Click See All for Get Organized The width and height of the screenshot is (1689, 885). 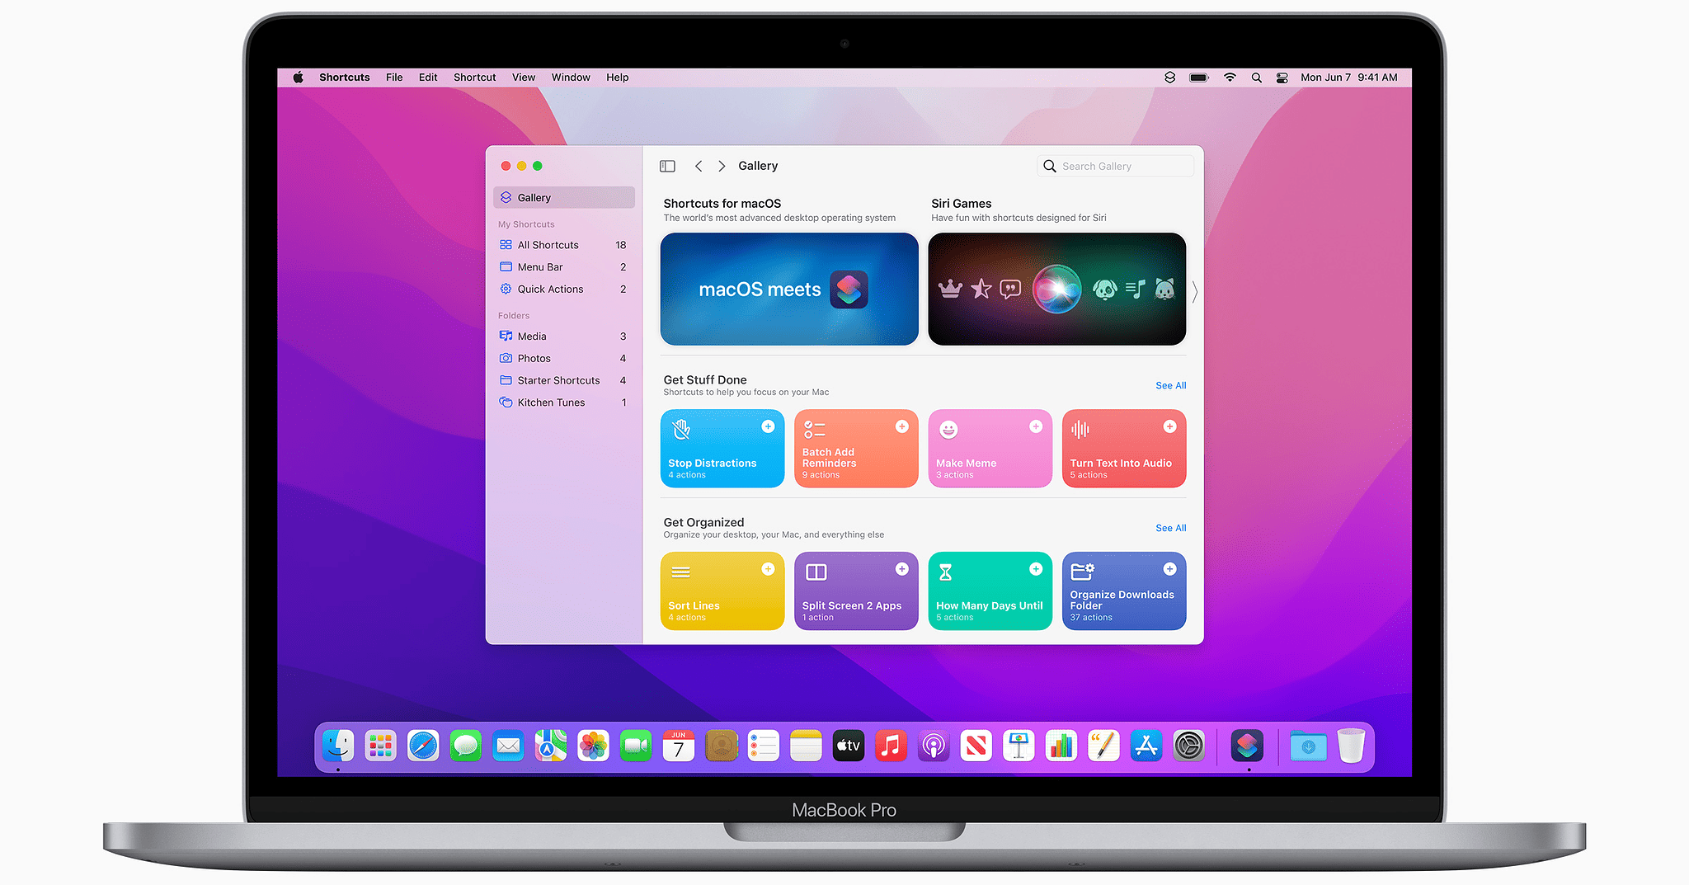tap(1170, 528)
